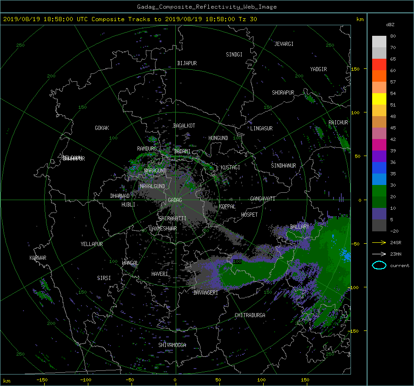Click the HOSPET city label
Viewport: 414px width, 386px height.
click(249, 215)
